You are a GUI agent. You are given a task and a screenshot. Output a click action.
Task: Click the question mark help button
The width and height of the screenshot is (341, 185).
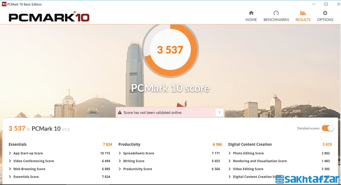[219, 113]
